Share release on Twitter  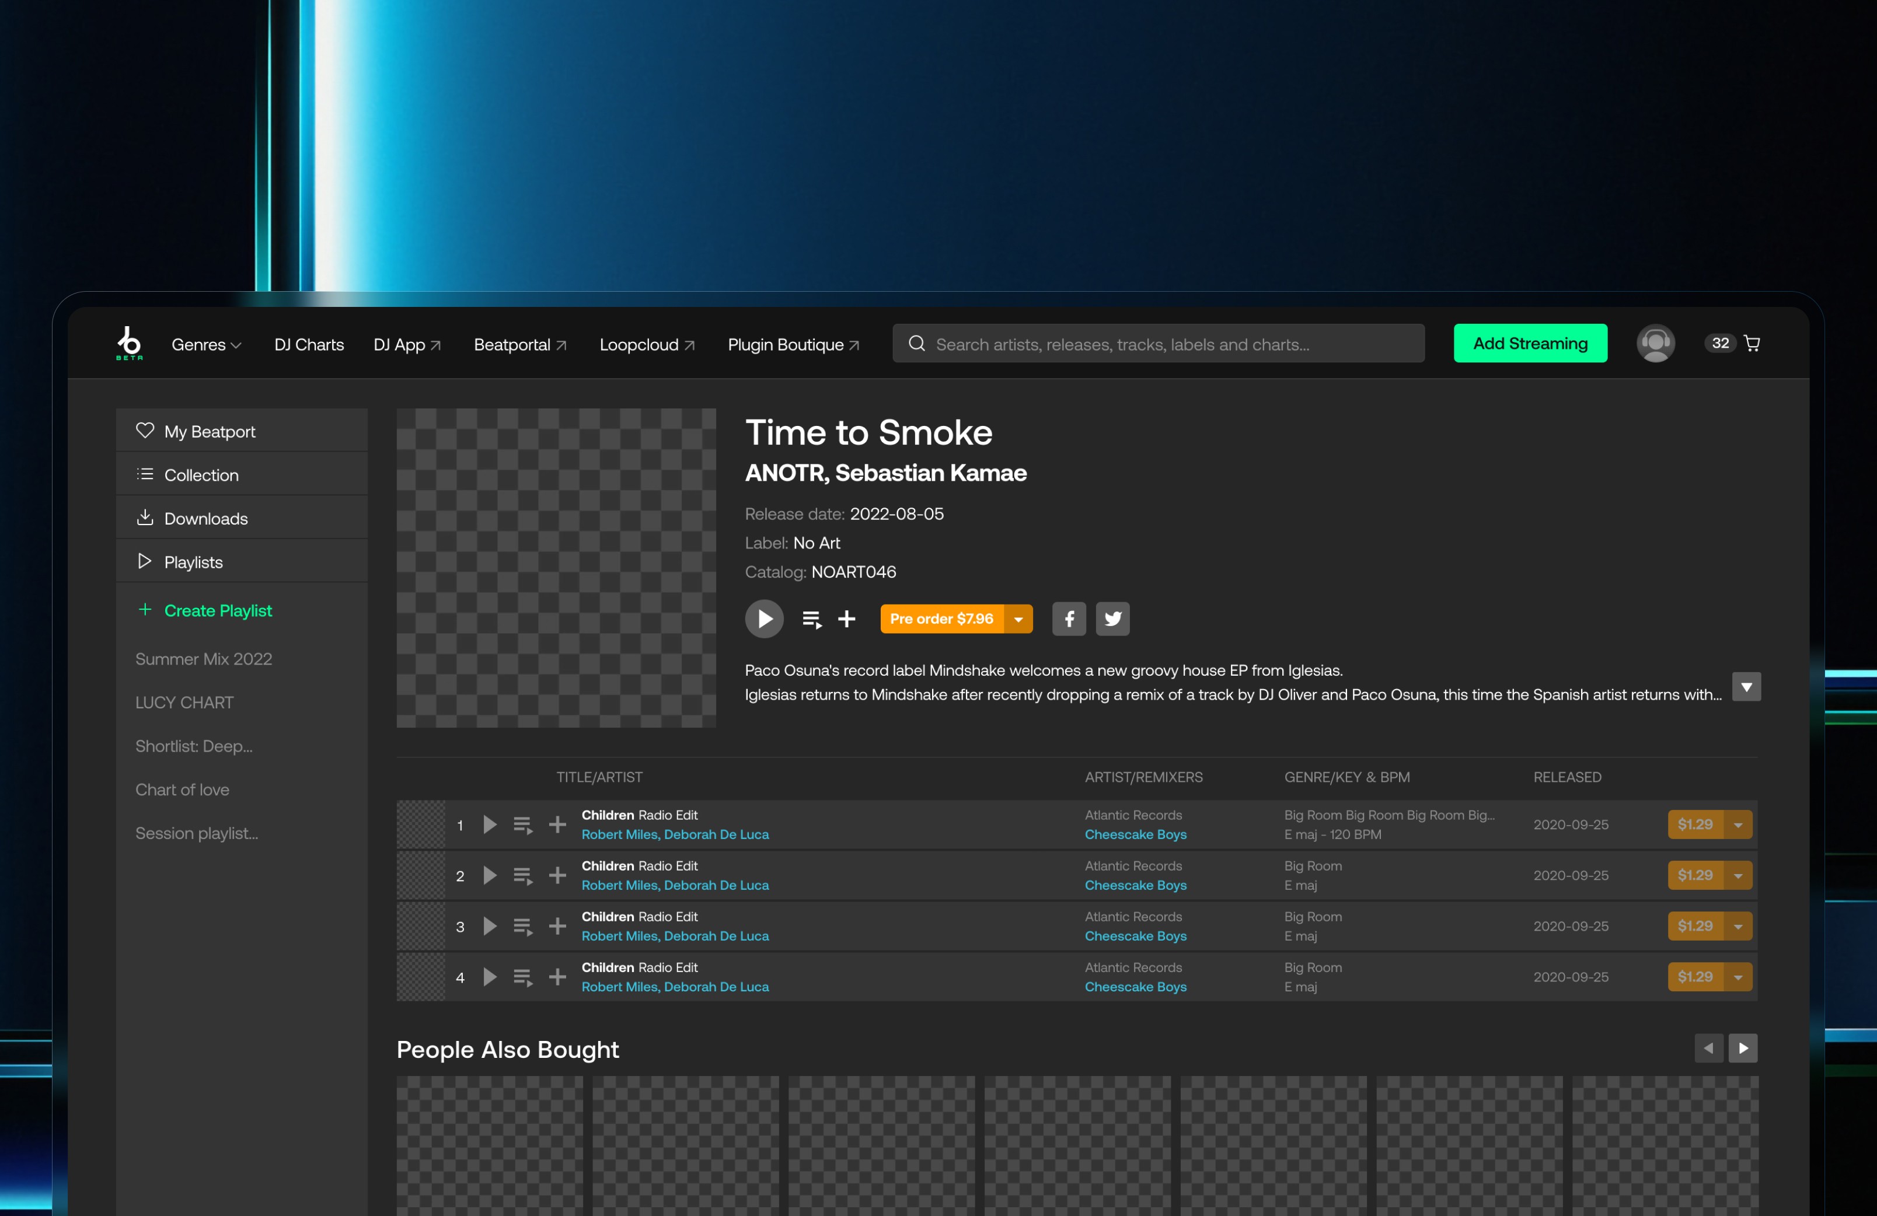point(1113,619)
